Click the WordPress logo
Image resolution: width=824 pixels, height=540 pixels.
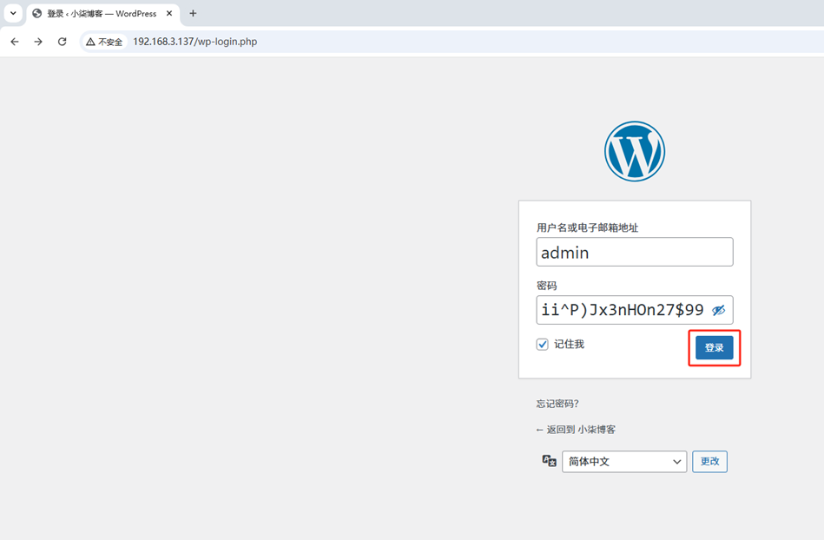pyautogui.click(x=635, y=151)
